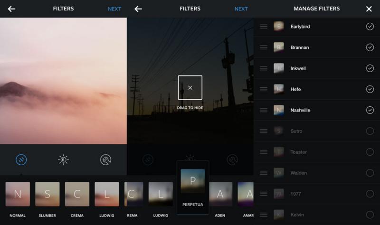Open the wrench edit tools icon
380x225 pixels.
[105, 160]
